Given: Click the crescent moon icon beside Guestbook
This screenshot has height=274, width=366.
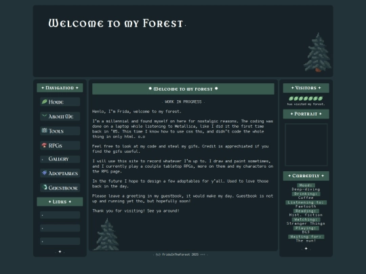Looking at the screenshot, I should 44,187.
